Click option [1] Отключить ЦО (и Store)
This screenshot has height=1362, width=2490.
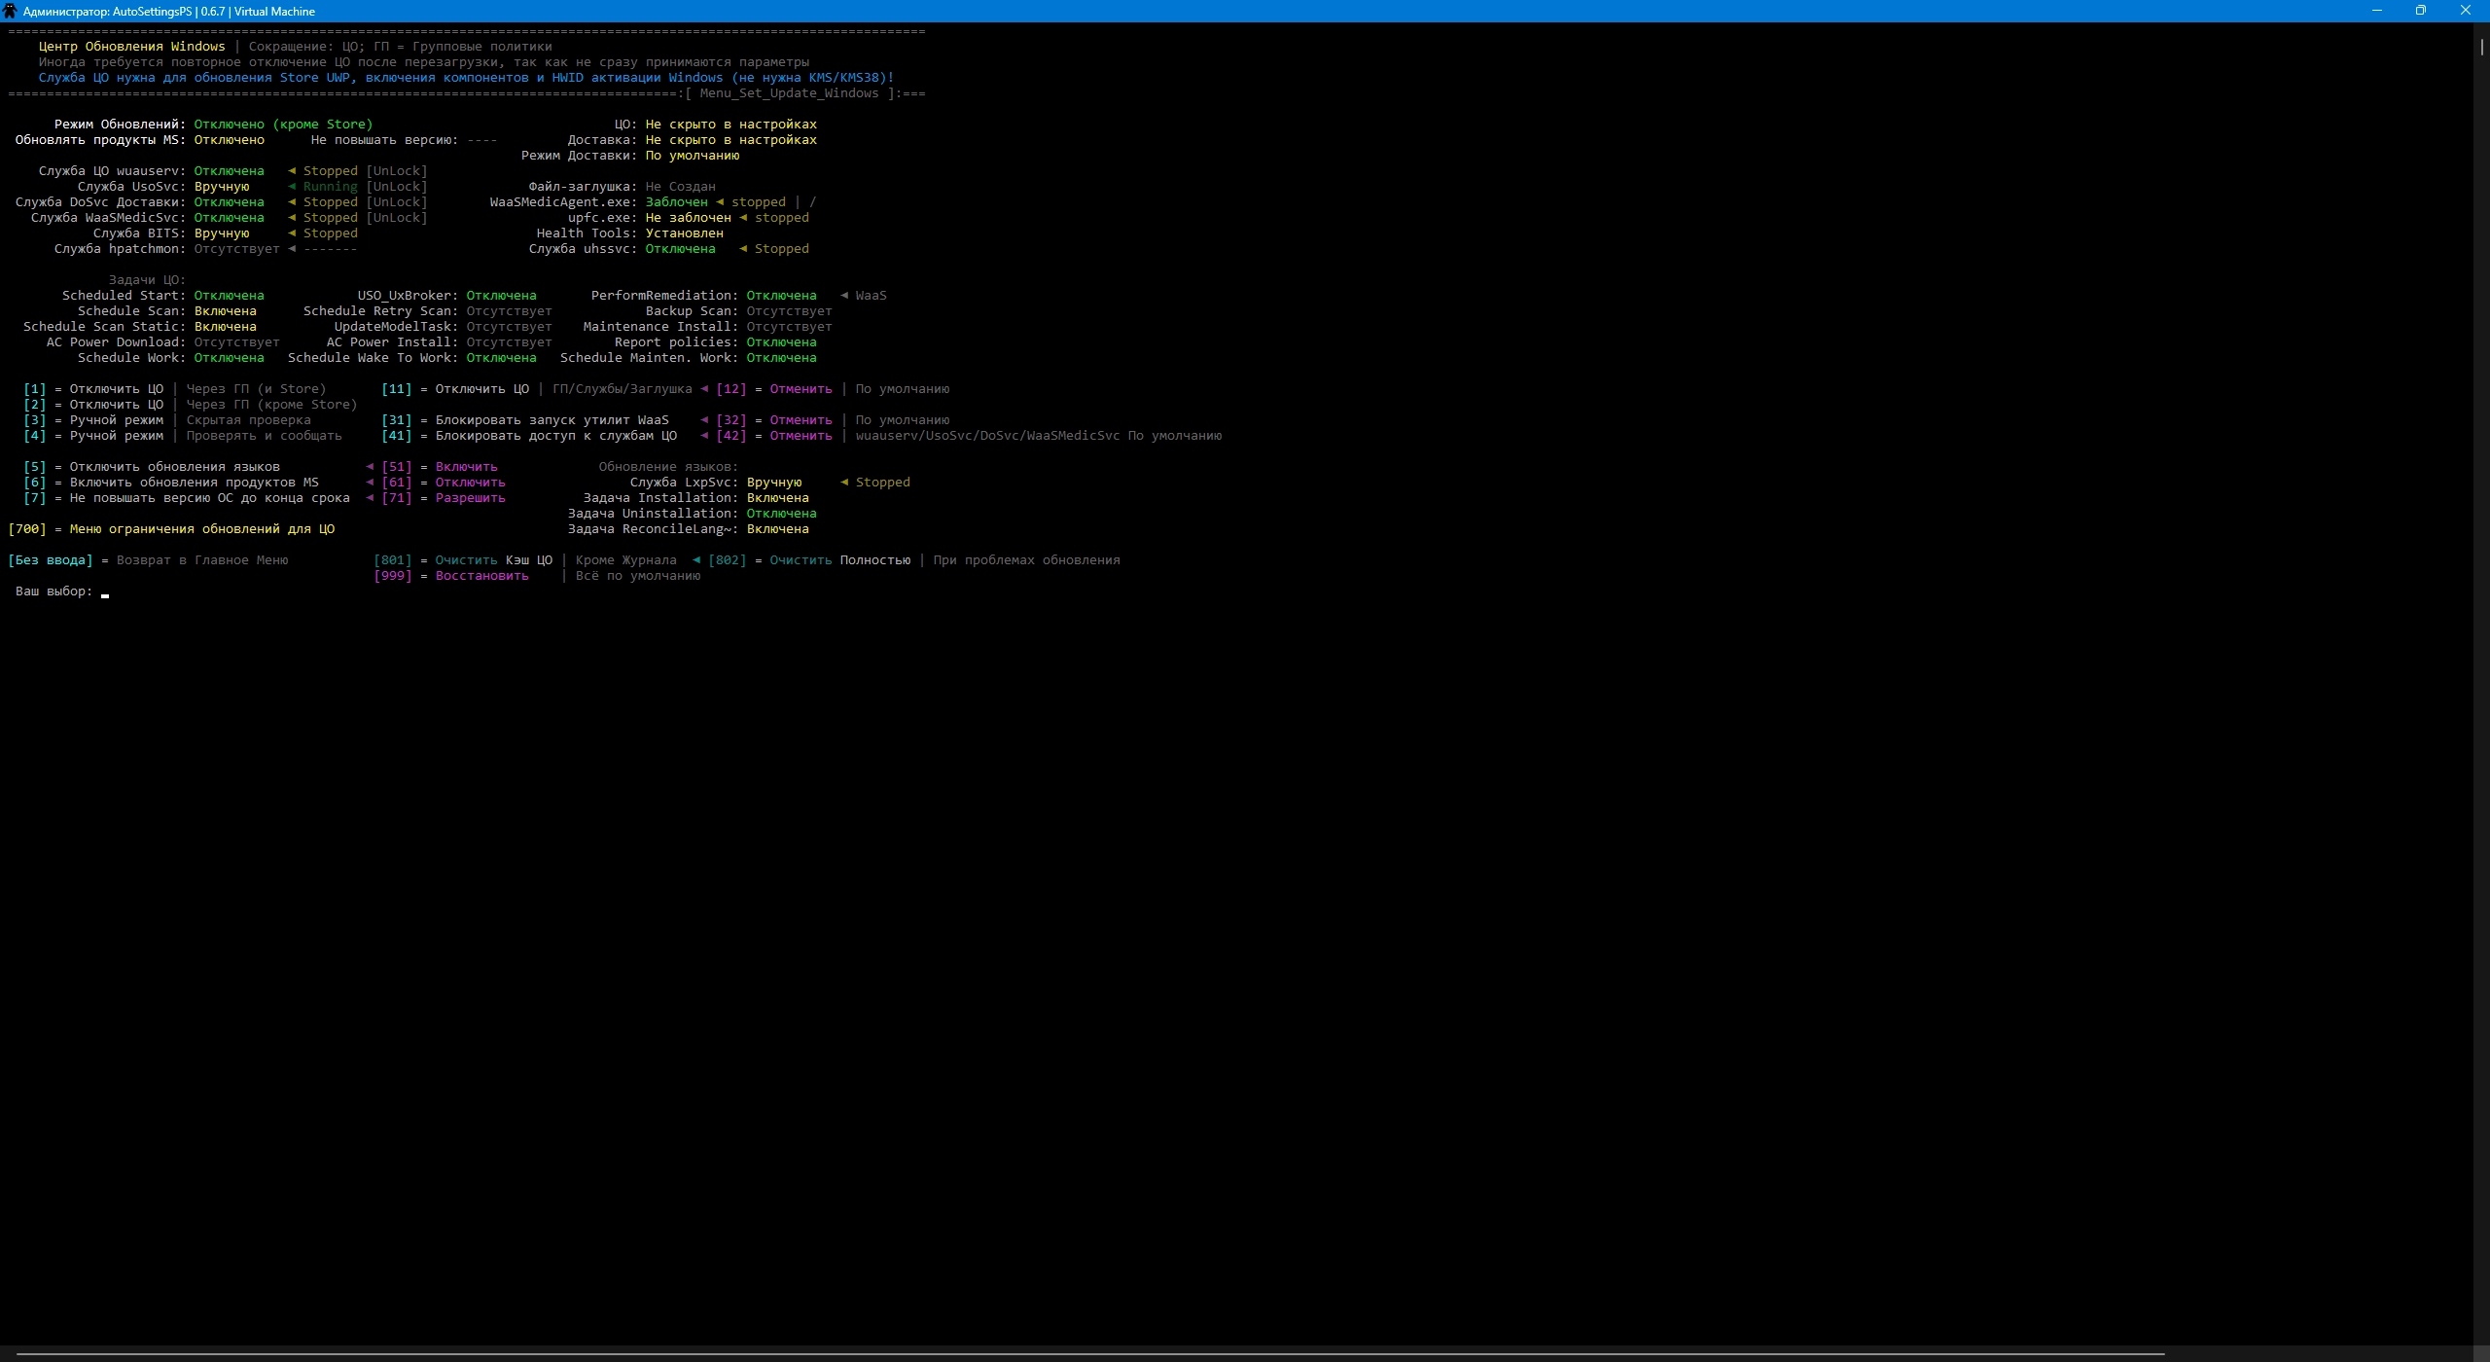tap(175, 389)
